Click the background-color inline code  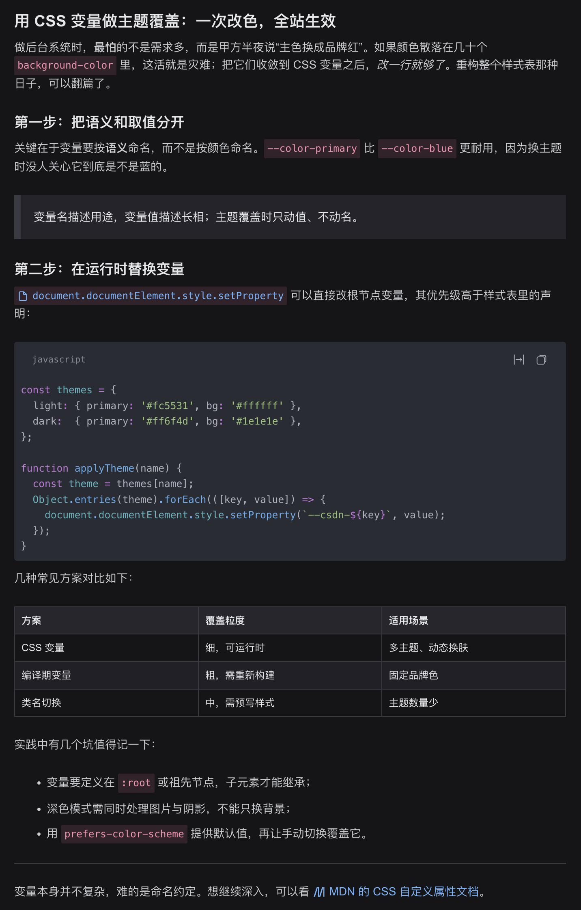click(x=65, y=65)
